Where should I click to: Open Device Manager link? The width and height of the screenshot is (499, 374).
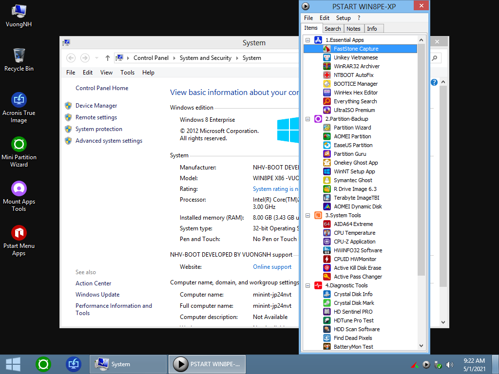click(96, 106)
